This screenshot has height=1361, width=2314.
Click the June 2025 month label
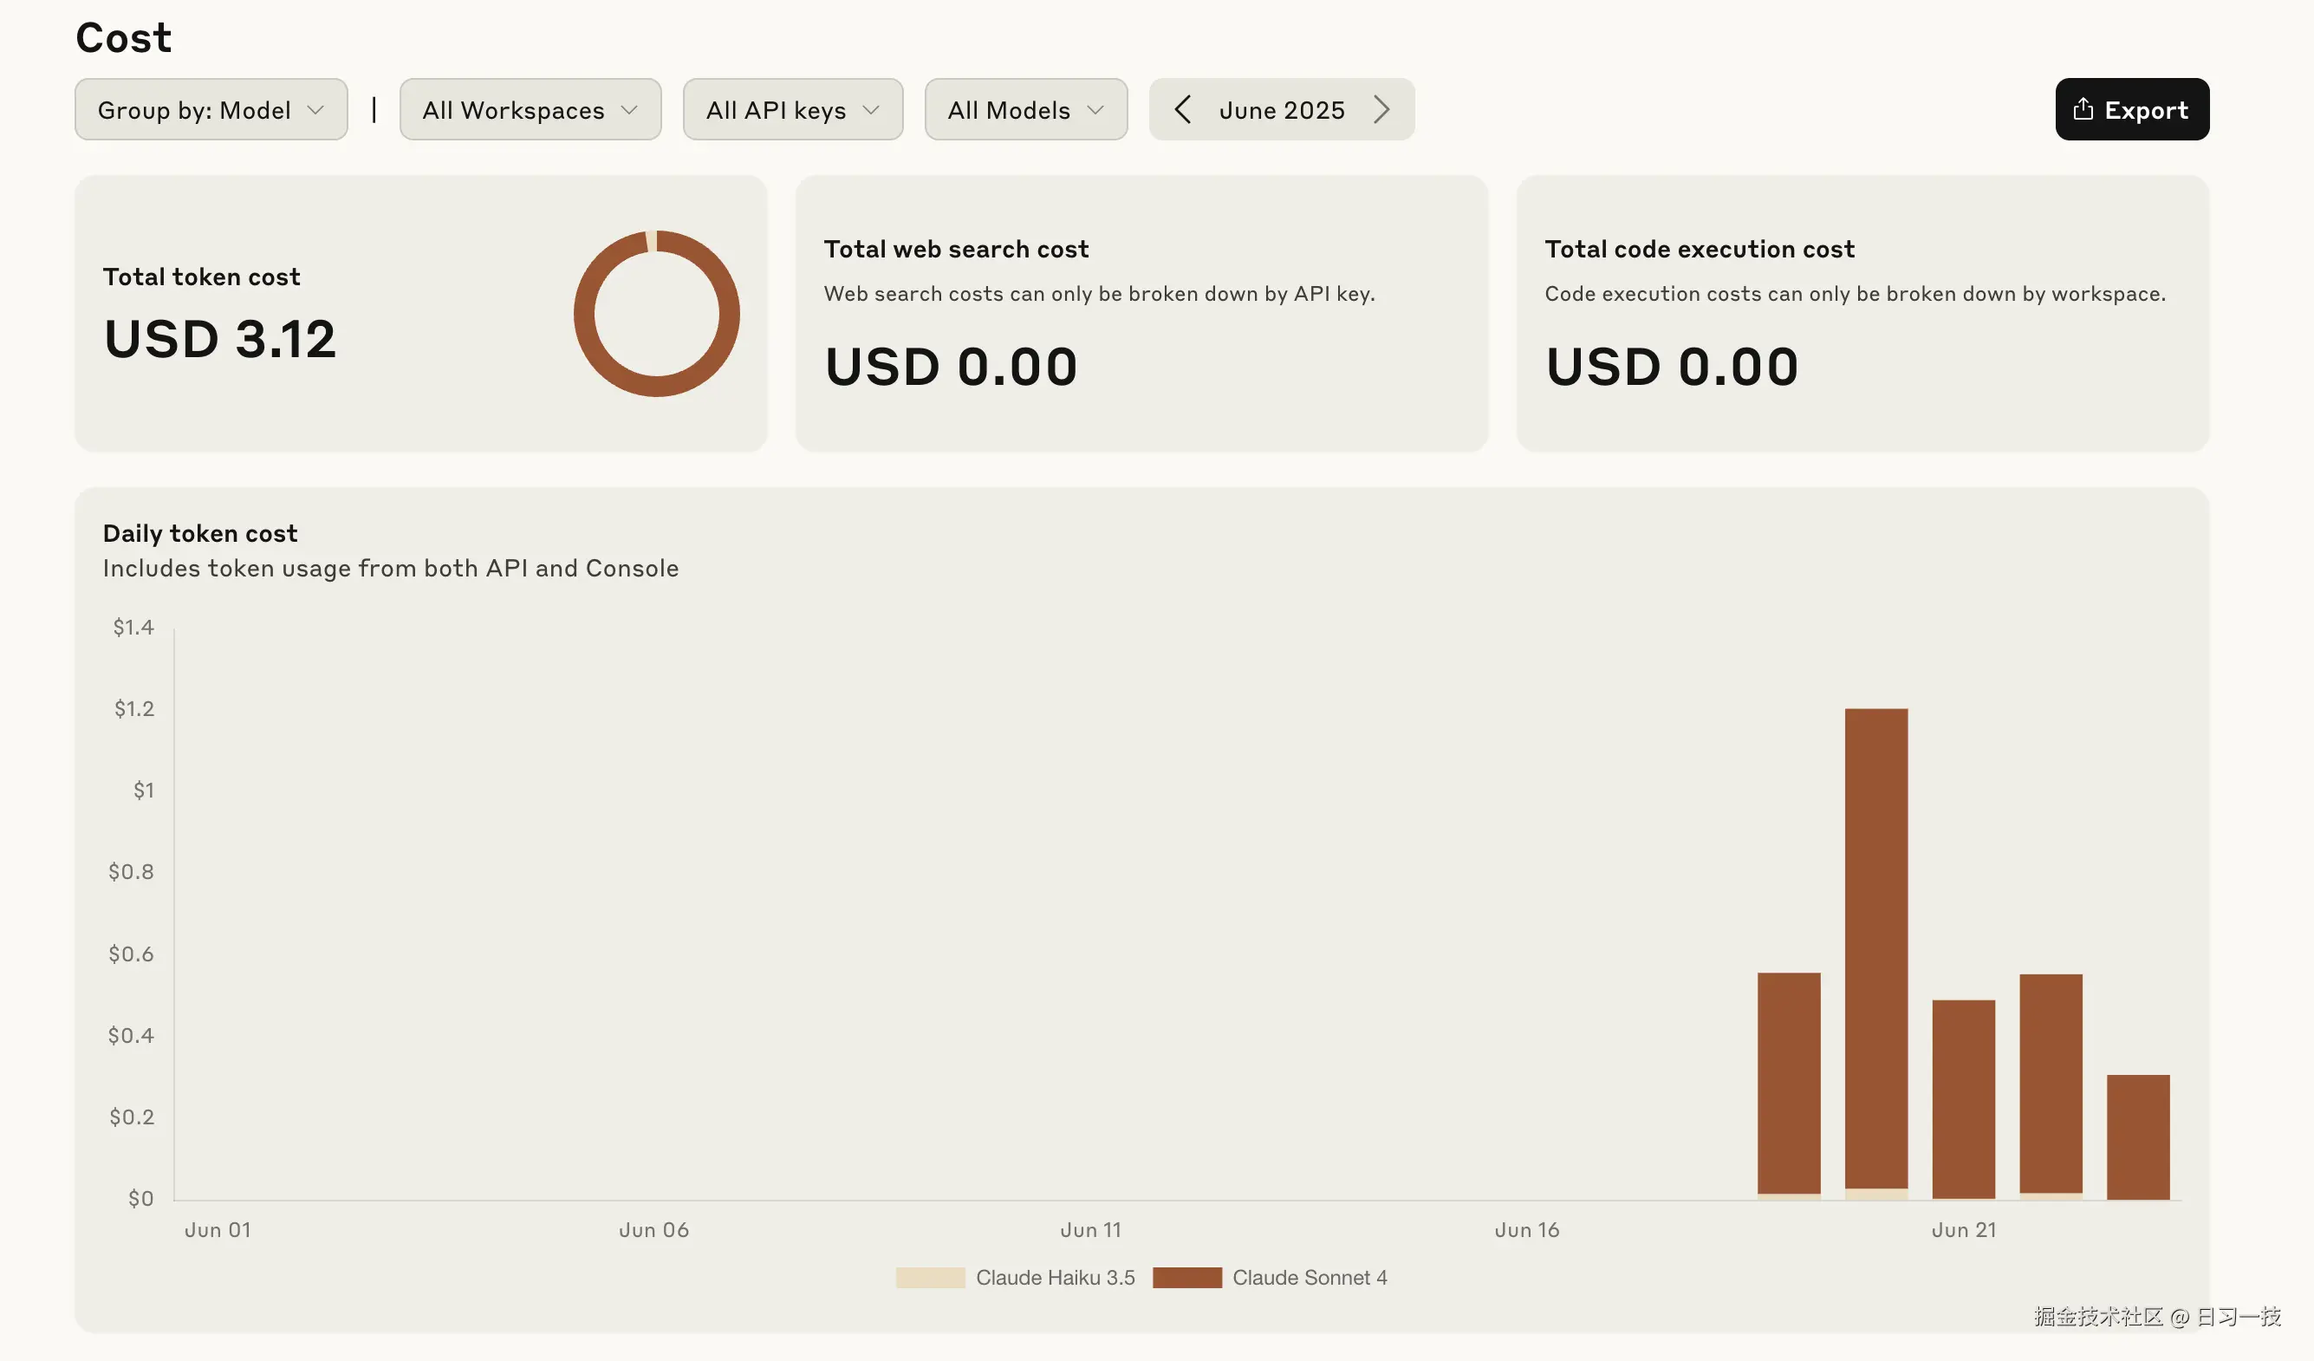click(x=1281, y=110)
